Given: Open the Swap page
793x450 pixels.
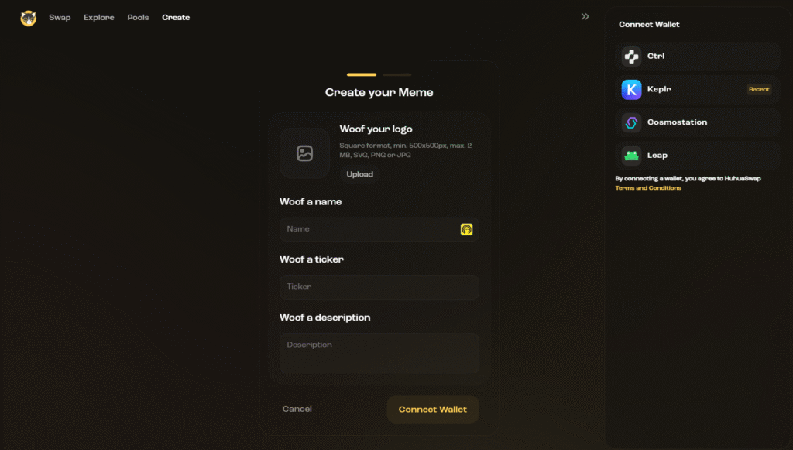Looking at the screenshot, I should (60, 18).
